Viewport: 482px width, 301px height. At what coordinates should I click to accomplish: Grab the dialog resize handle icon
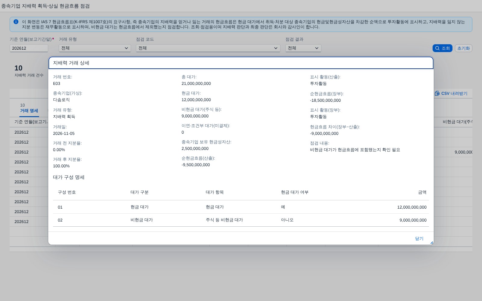point(431,242)
